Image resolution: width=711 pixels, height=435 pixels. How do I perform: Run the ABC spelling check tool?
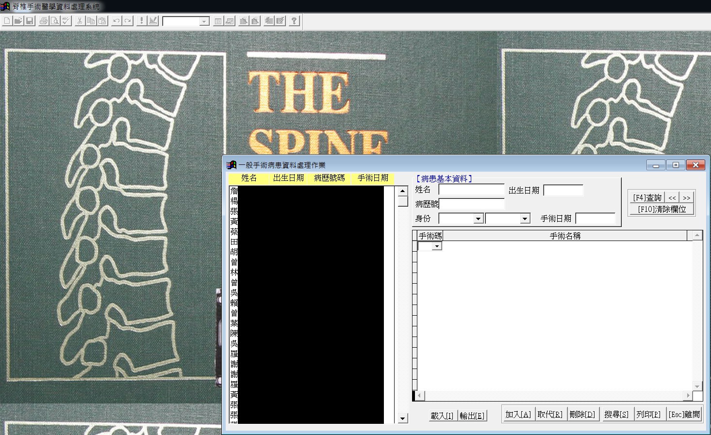point(66,21)
